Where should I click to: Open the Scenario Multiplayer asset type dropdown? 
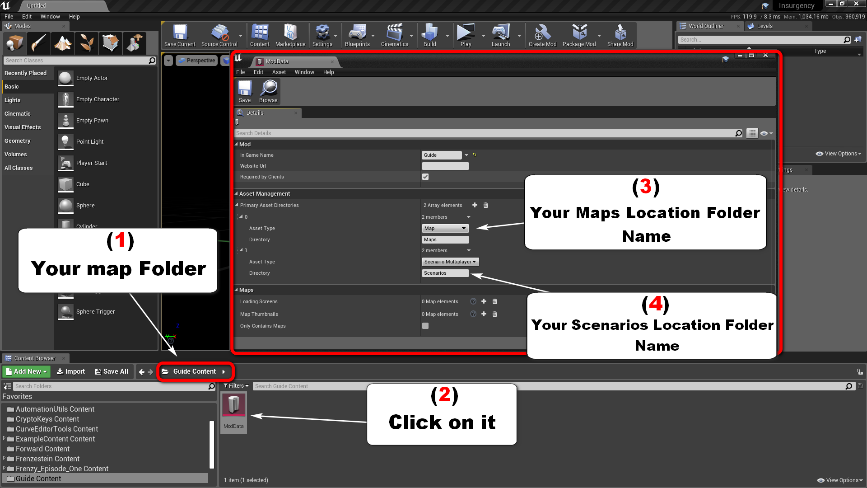click(x=450, y=262)
